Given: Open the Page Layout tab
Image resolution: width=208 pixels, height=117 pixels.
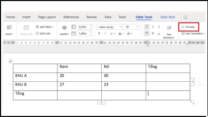Looking at the screenshot, I should [x=47, y=17].
